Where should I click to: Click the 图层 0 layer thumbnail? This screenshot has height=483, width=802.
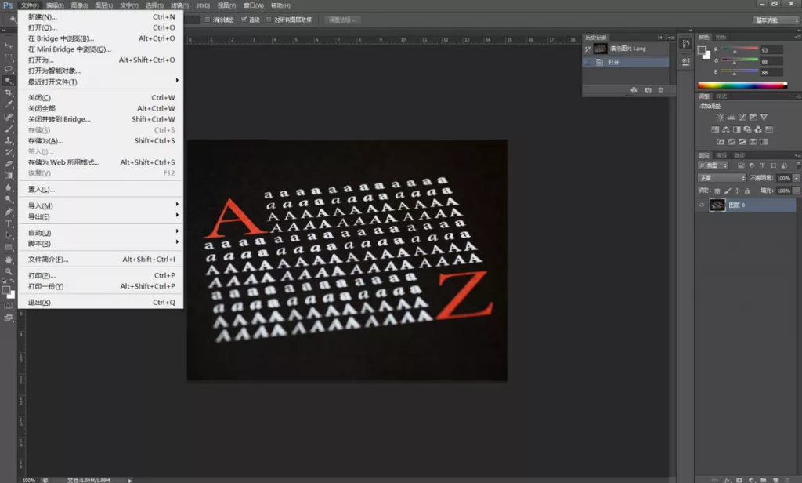(x=717, y=205)
